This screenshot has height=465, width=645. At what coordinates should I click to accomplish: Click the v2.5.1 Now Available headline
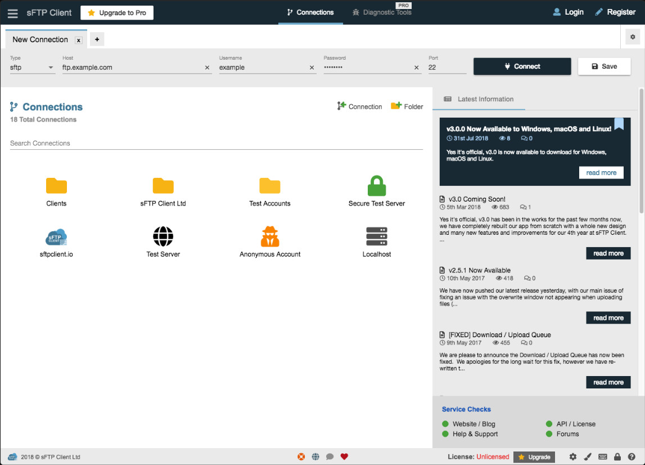479,270
